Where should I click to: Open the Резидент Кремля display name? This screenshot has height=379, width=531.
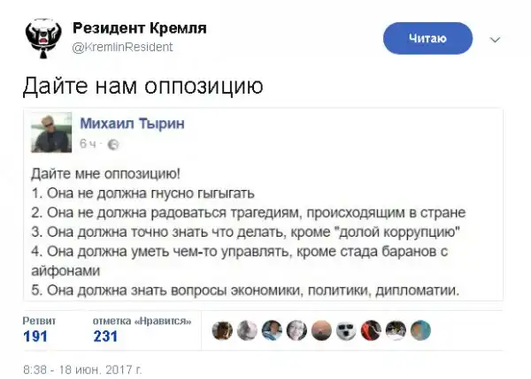(139, 29)
